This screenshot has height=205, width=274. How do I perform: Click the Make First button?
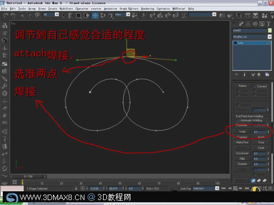(x=242, y=142)
